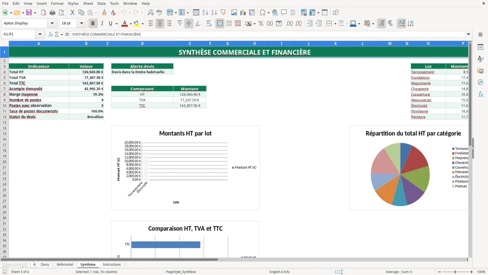Toggle Center Vertically alignment
The height and width of the screenshot is (275, 488).
(189, 24)
